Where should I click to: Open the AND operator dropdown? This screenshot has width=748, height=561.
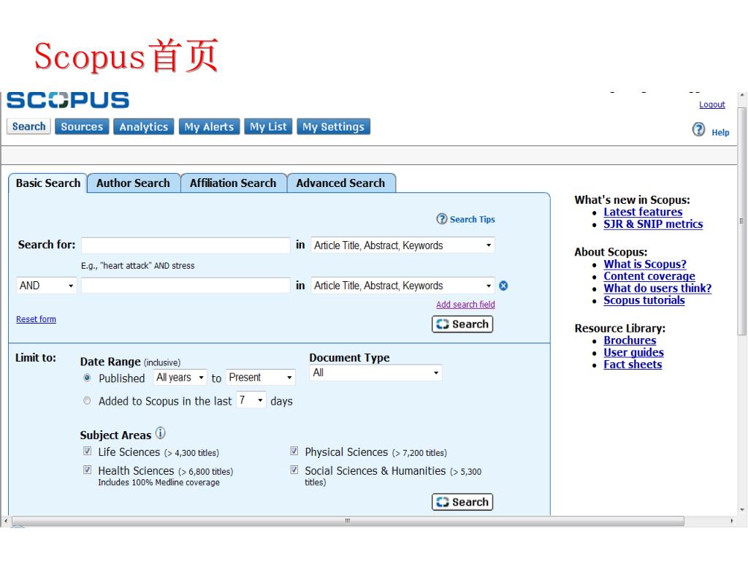pyautogui.click(x=46, y=286)
